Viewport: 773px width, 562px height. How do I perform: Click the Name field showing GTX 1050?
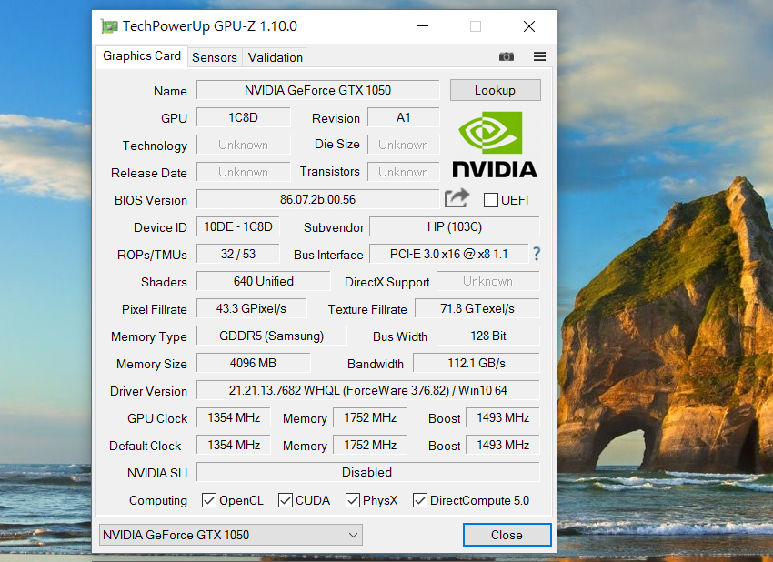click(x=317, y=90)
